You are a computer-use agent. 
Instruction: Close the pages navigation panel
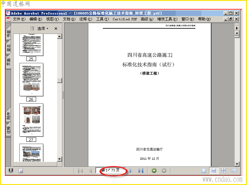56,28
